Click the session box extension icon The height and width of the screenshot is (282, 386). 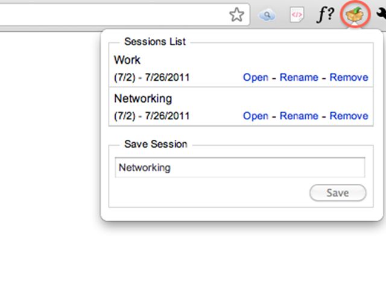(x=355, y=14)
